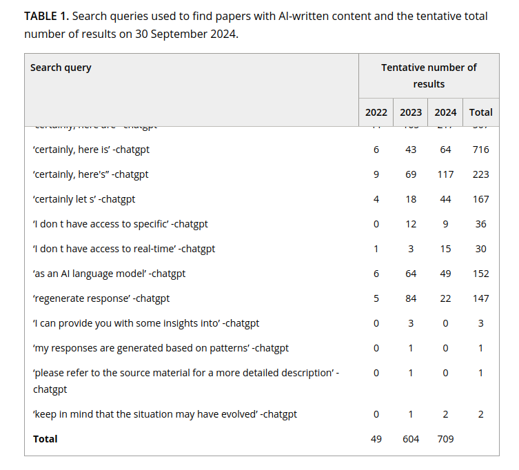The image size is (519, 470).
Task: Select the 2024 column header
Action: coord(445,112)
